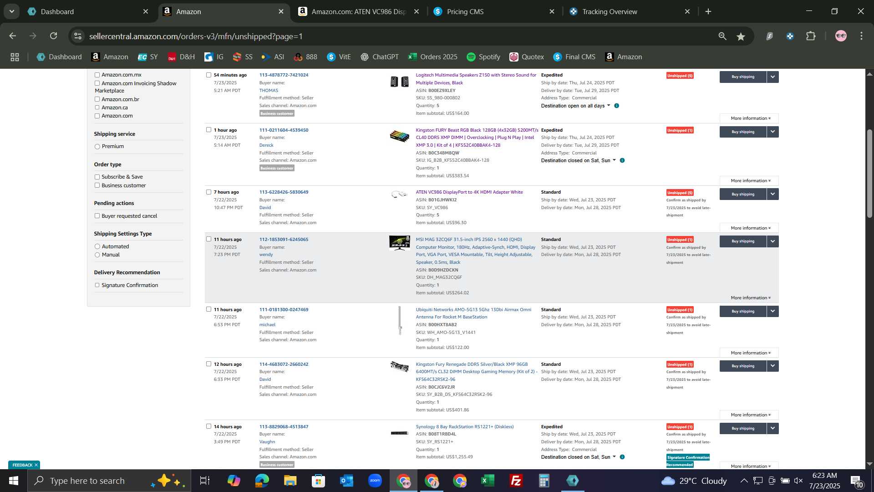Open Buy shipping dropdown arrow for Logitech order

772,77
